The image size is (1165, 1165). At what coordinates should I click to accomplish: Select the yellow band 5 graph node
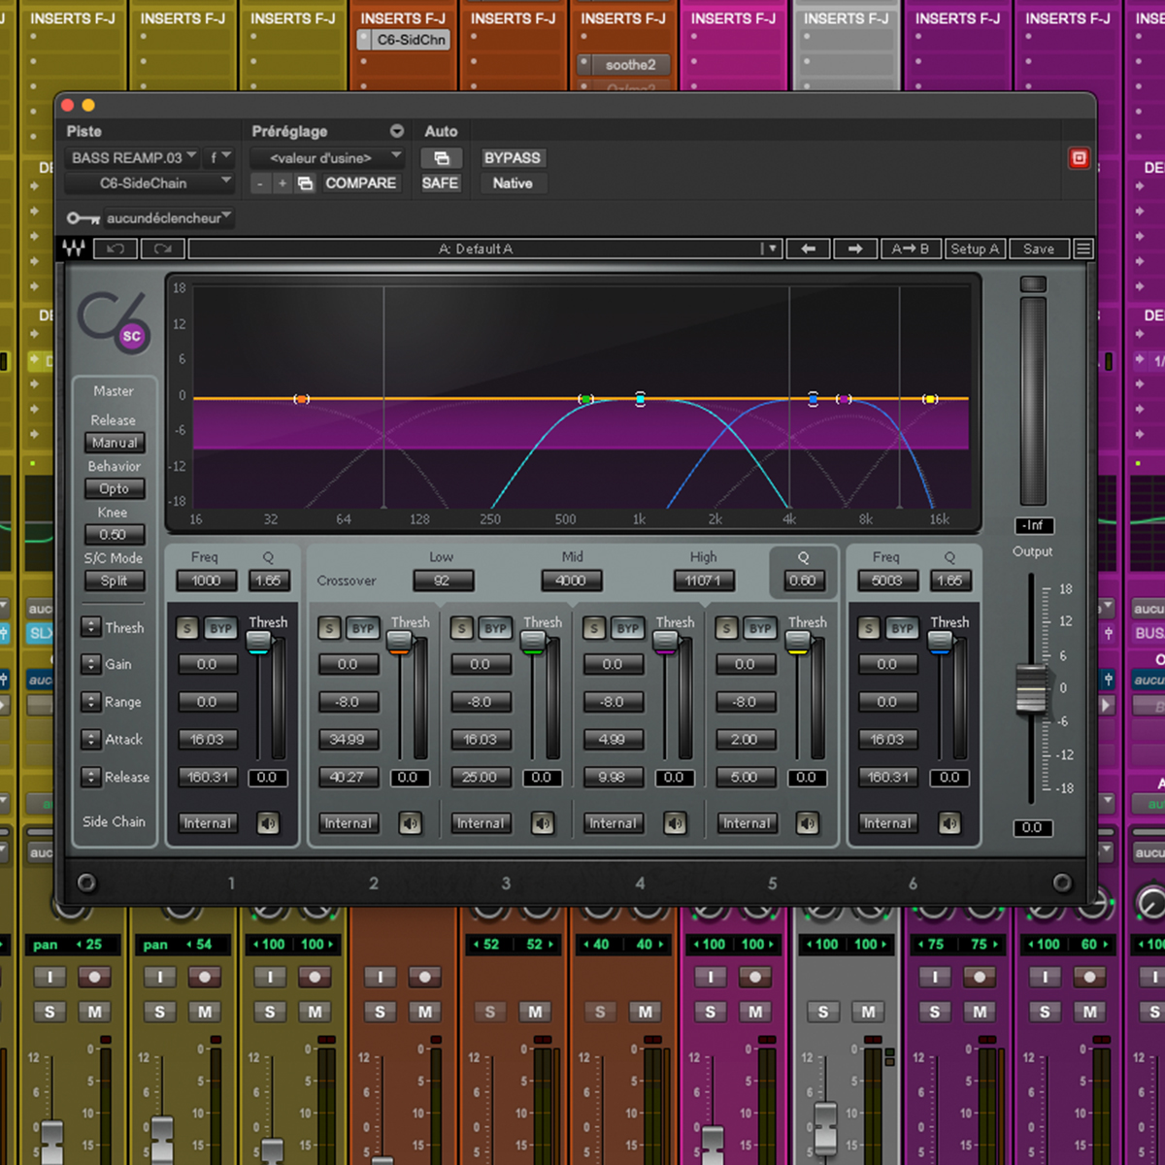tap(930, 399)
